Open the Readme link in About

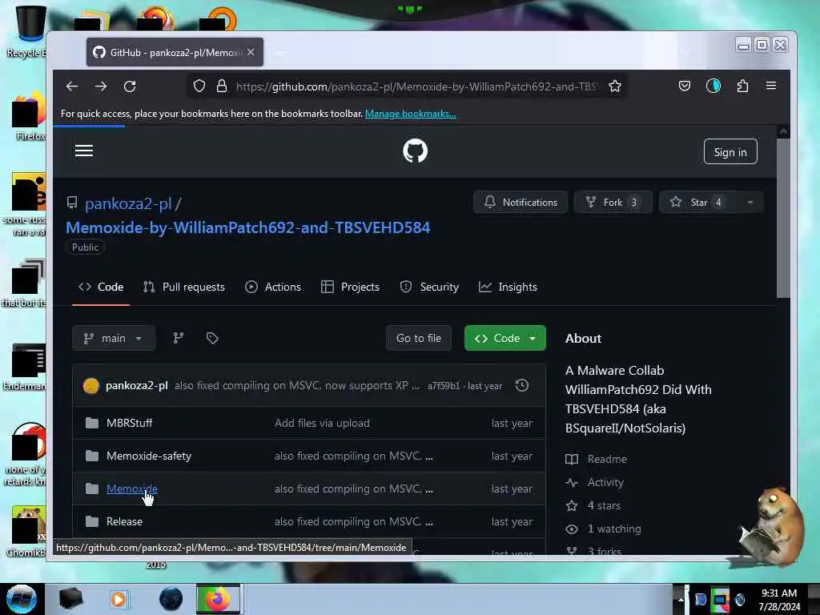coord(607,459)
